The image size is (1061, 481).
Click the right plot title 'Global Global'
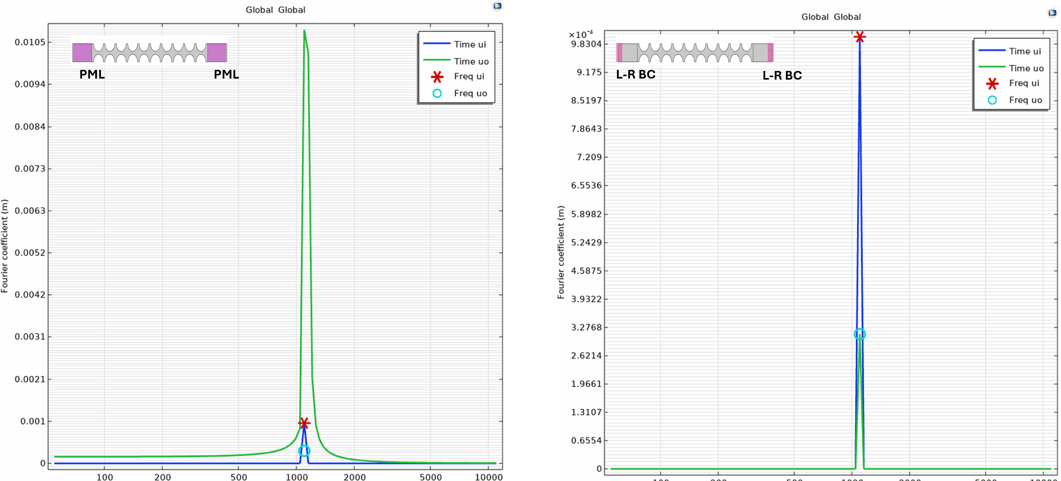click(x=831, y=17)
